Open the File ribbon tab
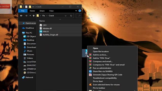Image resolution: width=162 pixels, height=91 pixels. 23,11
